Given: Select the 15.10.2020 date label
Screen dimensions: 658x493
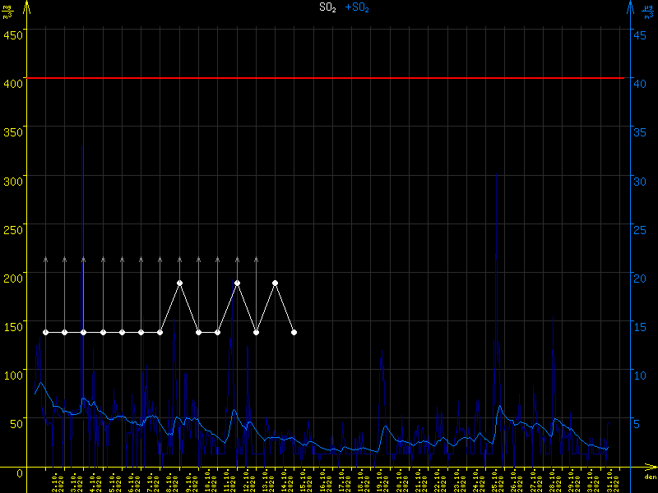Looking at the screenshot, I should click(306, 481).
